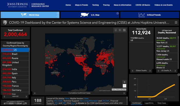Click the Johns Hopkins University logo
Viewport: 180px width, 106px height.
tap(17, 5)
